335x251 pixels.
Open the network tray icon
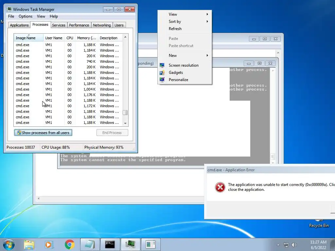click(286, 245)
